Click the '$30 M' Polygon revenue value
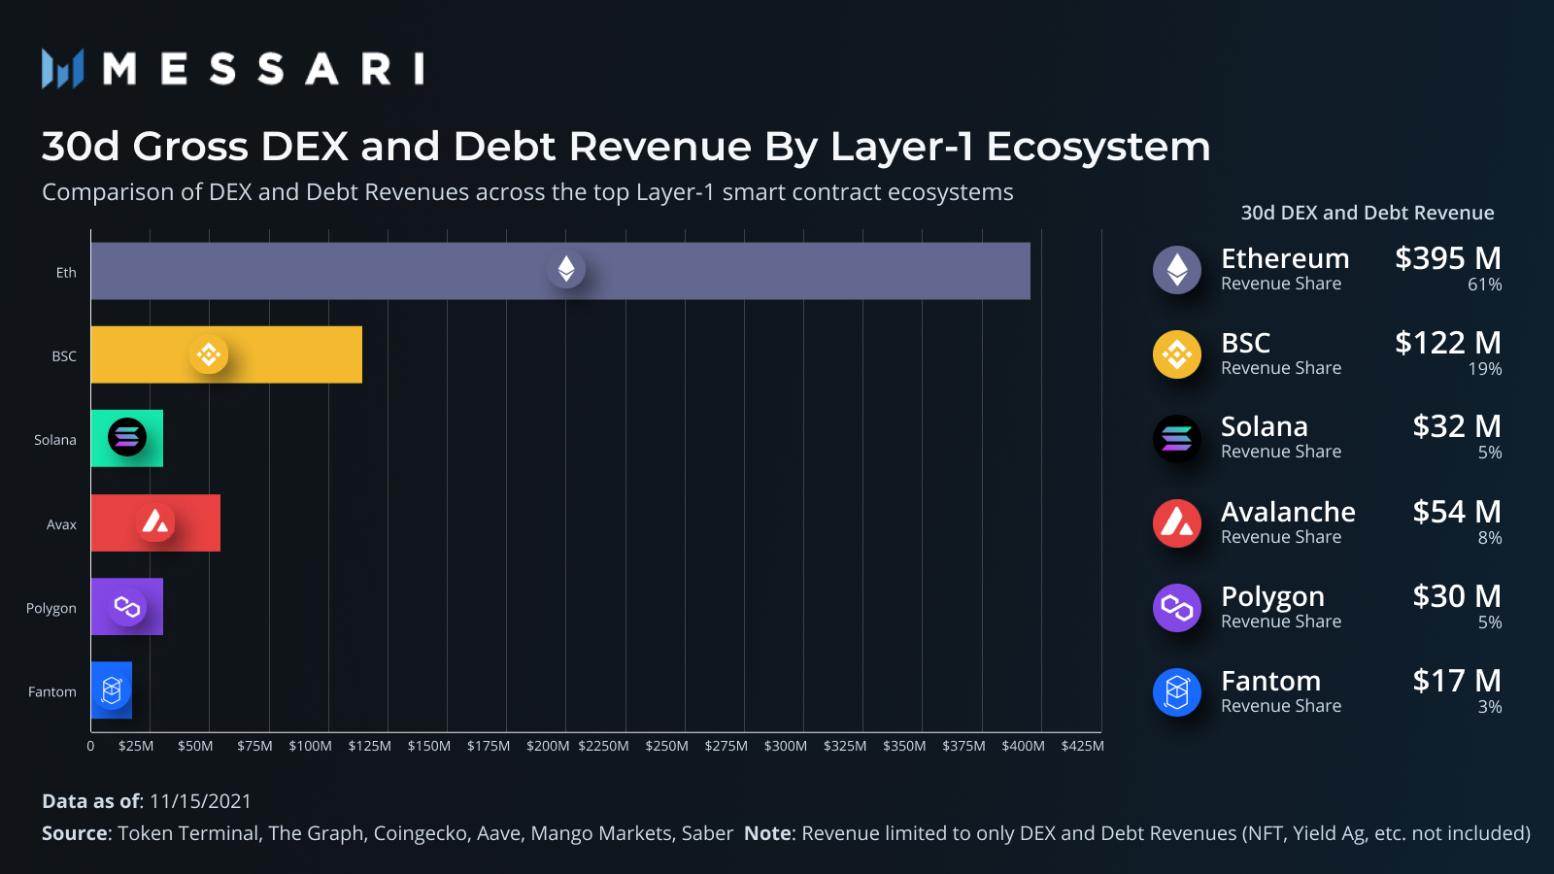This screenshot has height=874, width=1554. pos(1457,596)
